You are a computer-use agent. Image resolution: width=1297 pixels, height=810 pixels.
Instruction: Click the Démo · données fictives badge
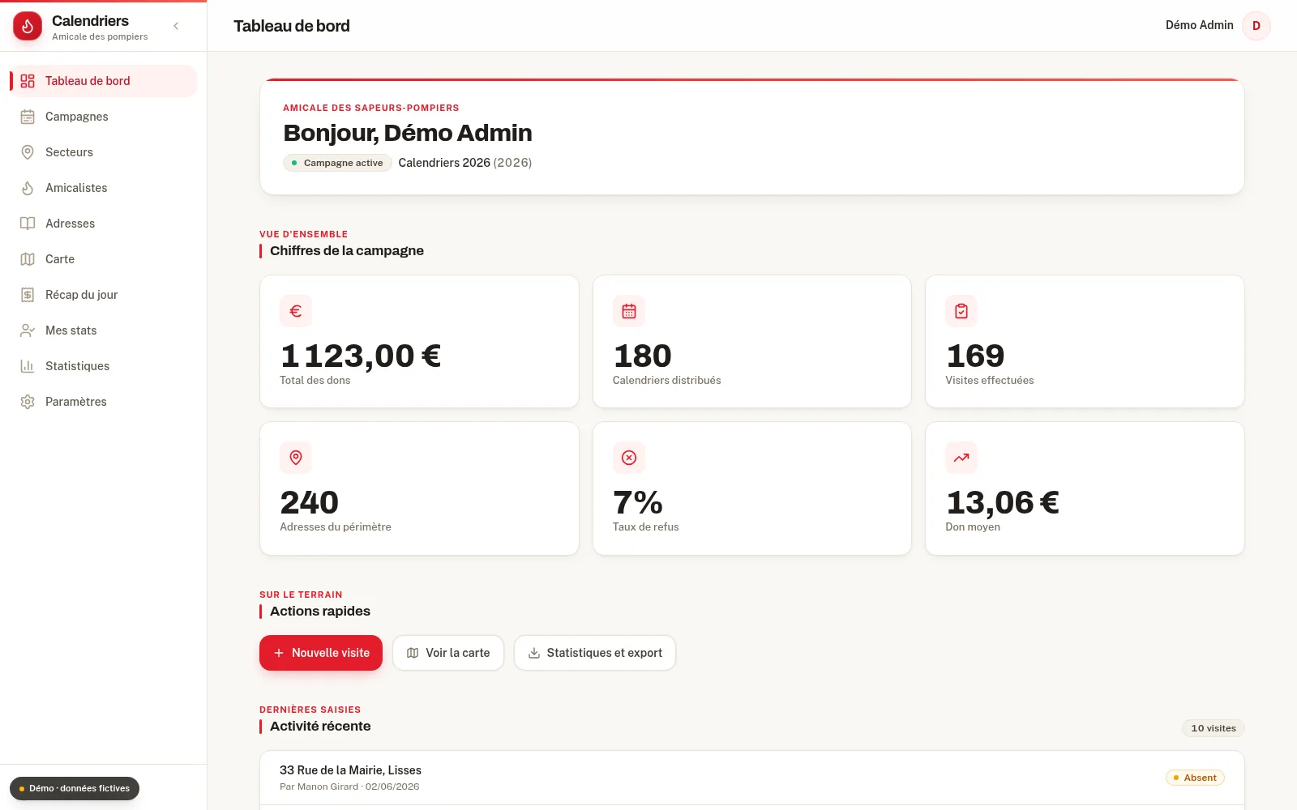point(75,788)
